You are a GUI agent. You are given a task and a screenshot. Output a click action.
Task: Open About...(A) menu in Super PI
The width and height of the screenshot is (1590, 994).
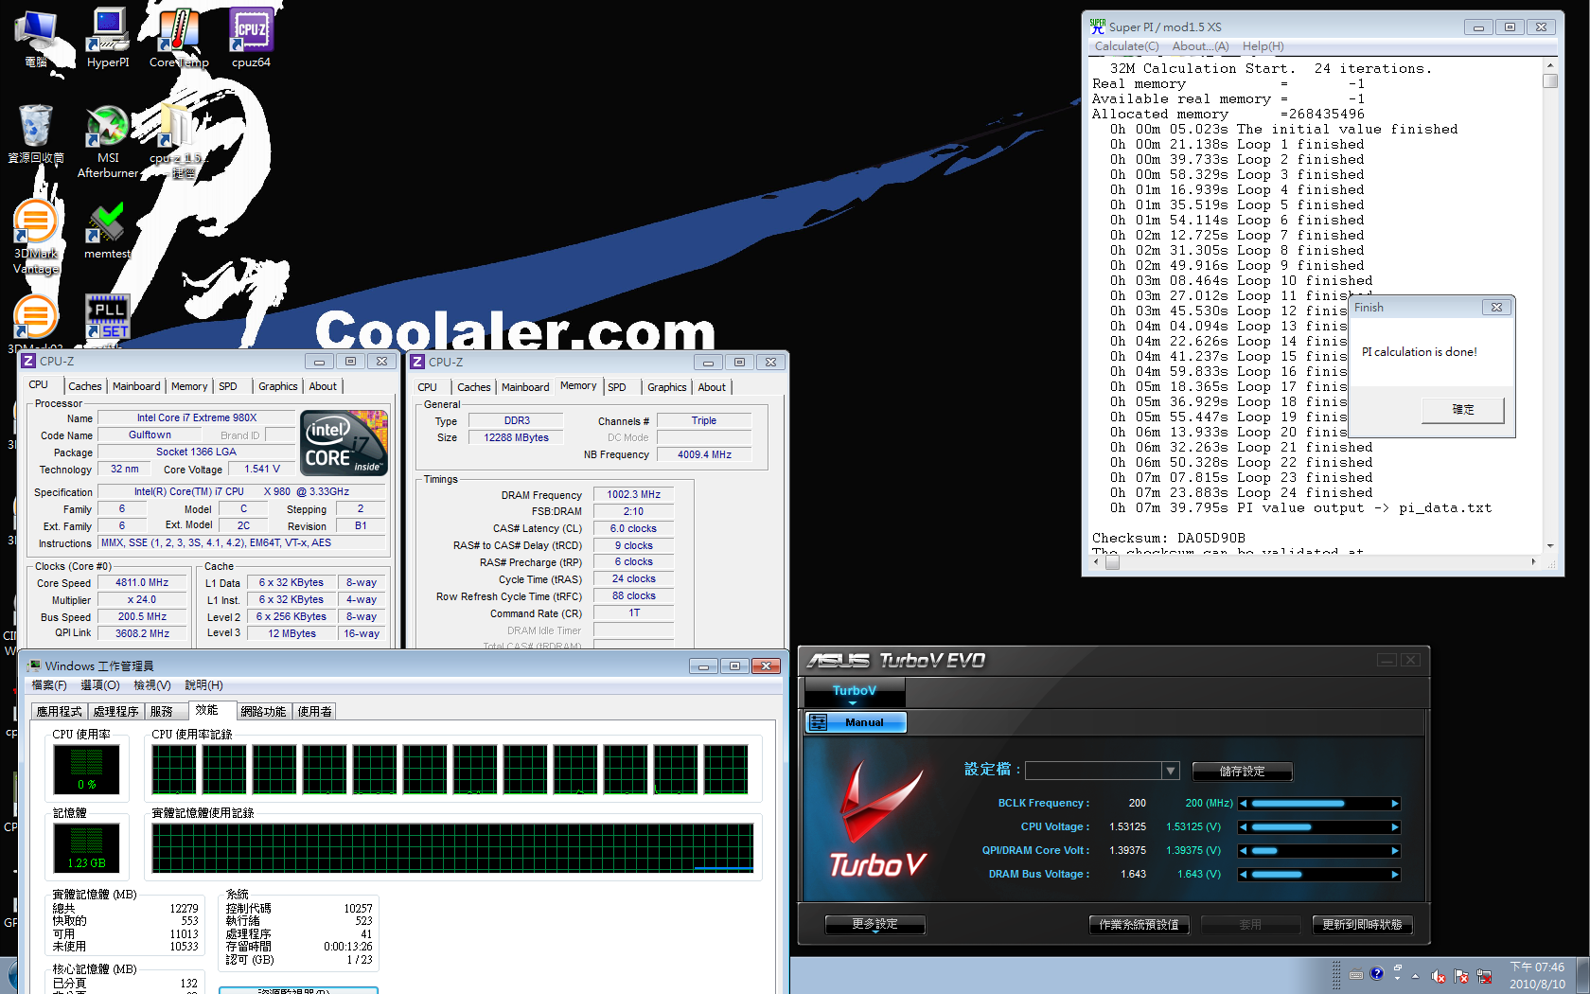click(1200, 46)
